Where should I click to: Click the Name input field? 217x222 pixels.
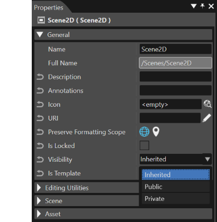click(176, 49)
